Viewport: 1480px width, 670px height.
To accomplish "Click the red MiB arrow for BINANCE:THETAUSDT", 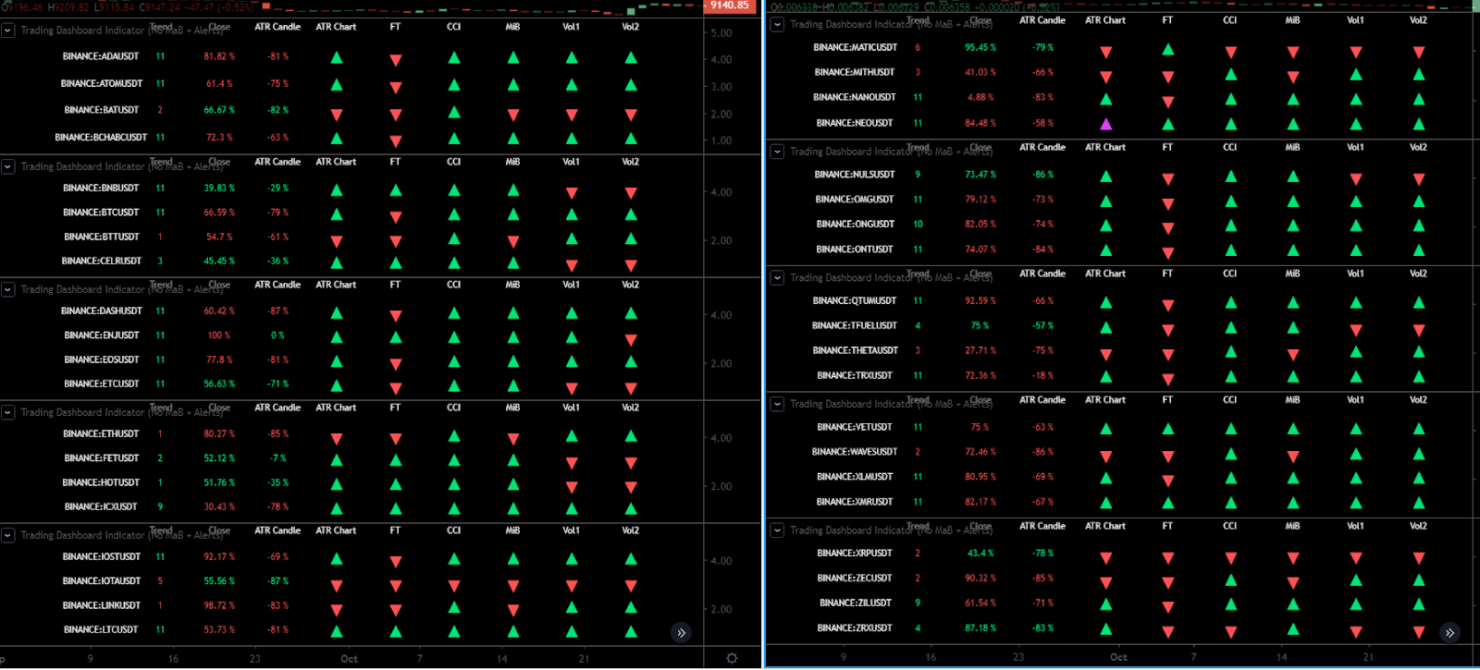I will coord(1293,355).
